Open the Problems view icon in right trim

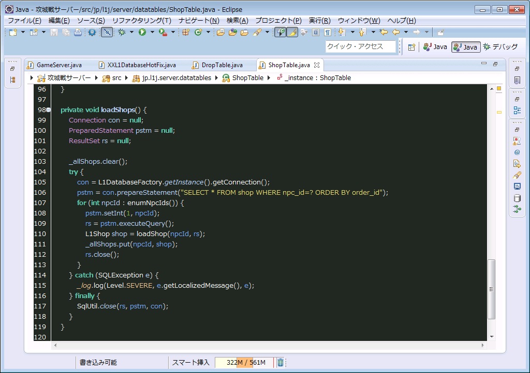click(517, 141)
